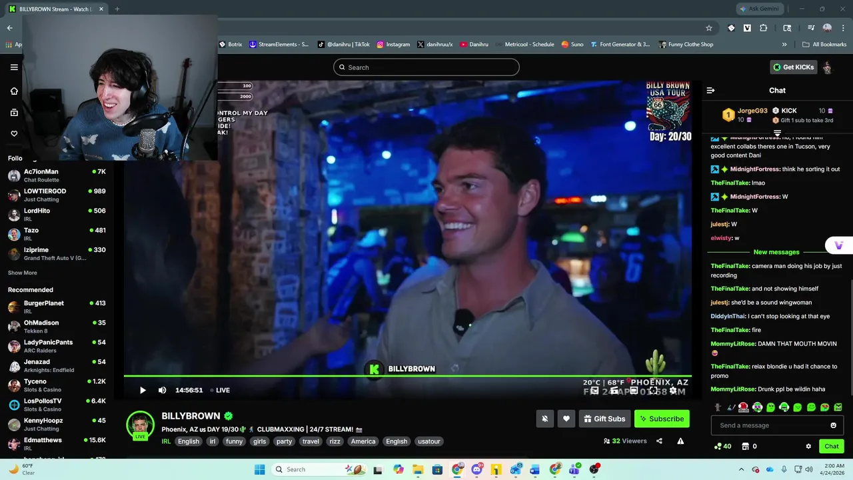
Task: Open LosPollosTV recommended channel
Action: (57, 405)
